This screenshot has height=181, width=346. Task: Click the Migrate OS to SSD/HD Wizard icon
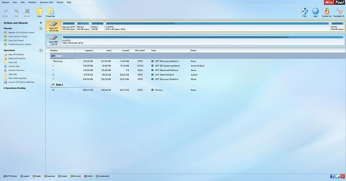click(x=6, y=33)
